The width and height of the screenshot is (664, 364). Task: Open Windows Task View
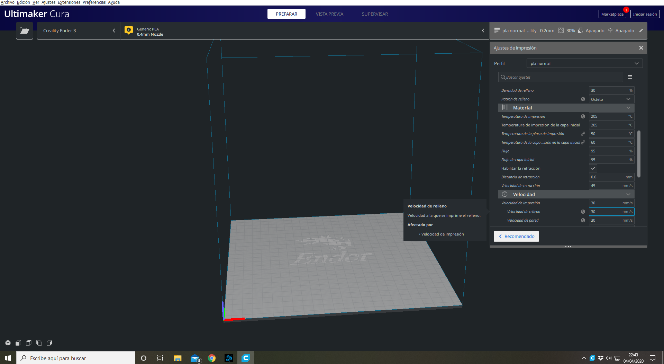[160, 358]
